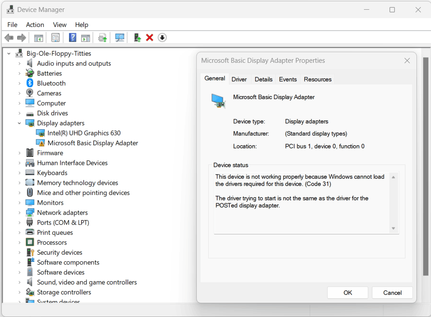
Task: Click the Back arrow in the toolbar
Action: tap(9, 38)
